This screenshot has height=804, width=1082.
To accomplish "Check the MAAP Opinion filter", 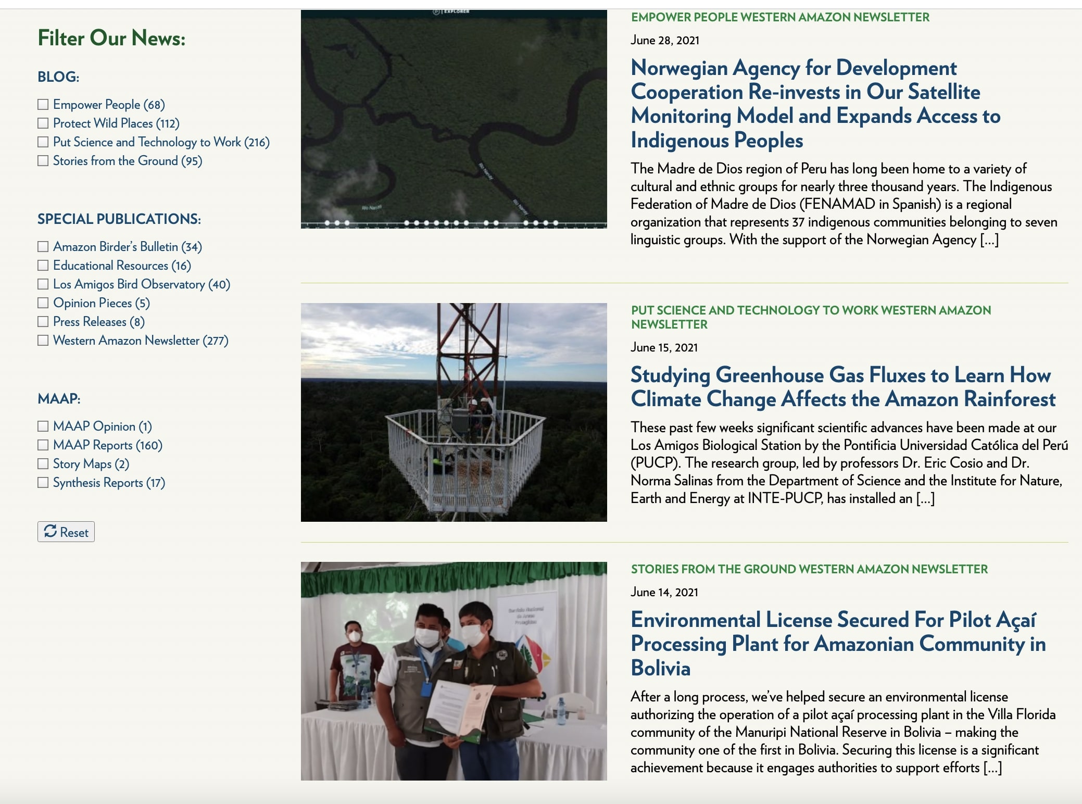I will [43, 426].
